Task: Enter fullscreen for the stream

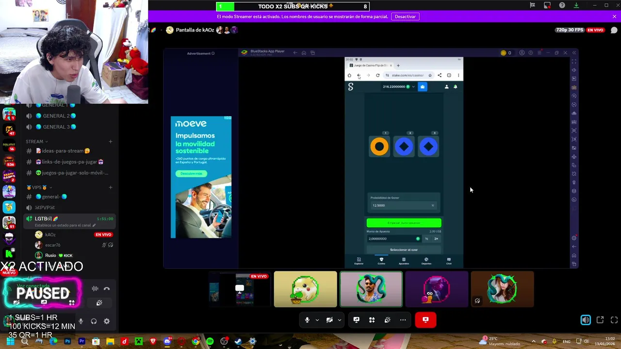Action: (x=614, y=320)
